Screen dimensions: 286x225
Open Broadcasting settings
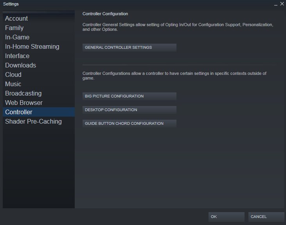pyautogui.click(x=23, y=93)
